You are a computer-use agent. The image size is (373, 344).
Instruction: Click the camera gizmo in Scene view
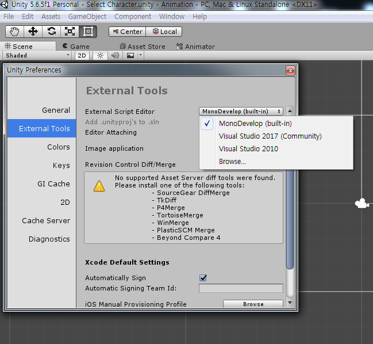[362, 204]
